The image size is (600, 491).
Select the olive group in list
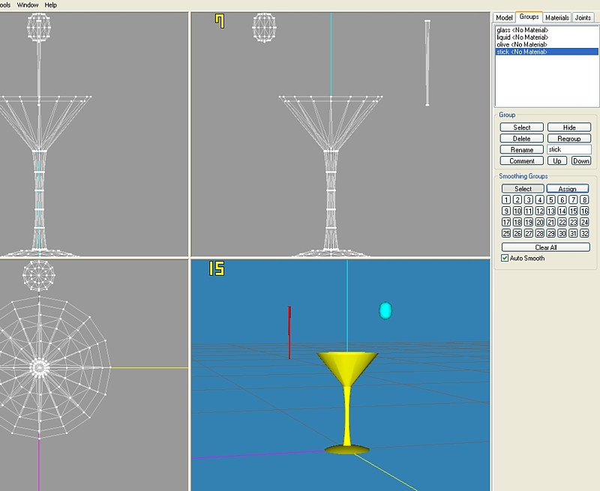point(522,44)
